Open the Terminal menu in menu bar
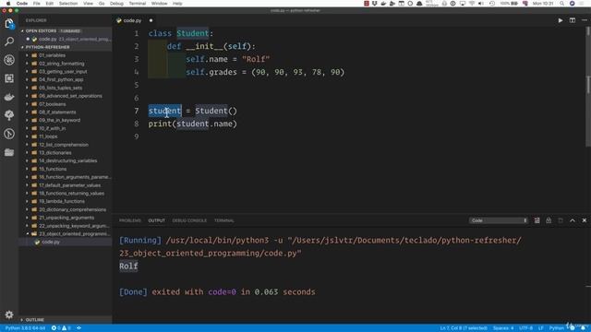Screen dimensions: 591x332 [x=138, y=4]
